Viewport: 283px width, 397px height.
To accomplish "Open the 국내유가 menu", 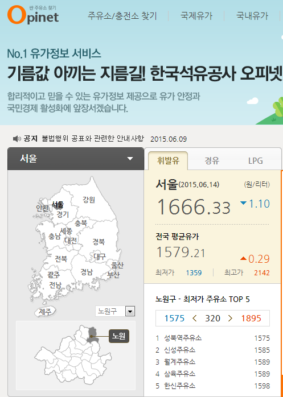I will pos(252,16).
